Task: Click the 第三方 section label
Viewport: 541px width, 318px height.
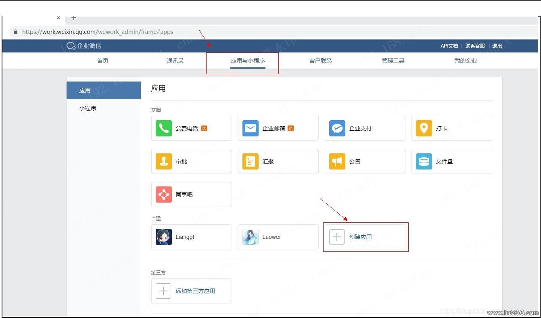Action: (x=158, y=273)
